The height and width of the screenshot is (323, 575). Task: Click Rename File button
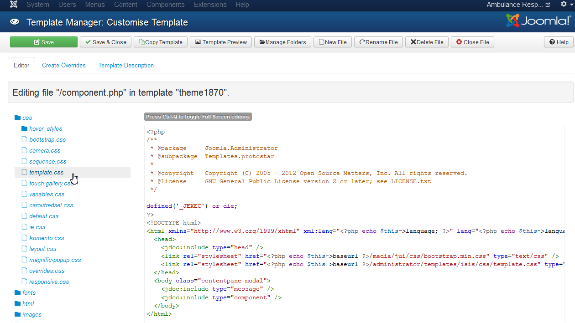378,42
